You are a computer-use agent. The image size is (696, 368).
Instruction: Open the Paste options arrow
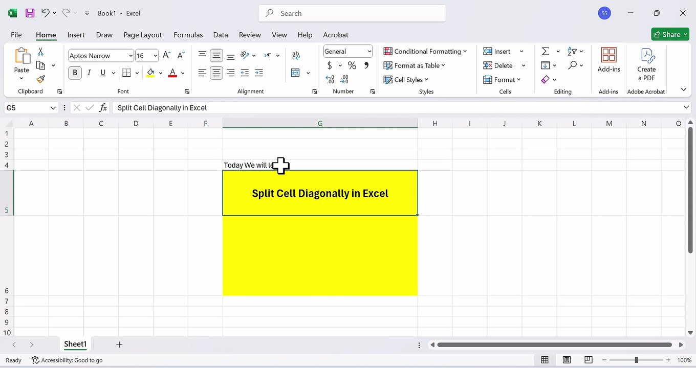pos(21,78)
